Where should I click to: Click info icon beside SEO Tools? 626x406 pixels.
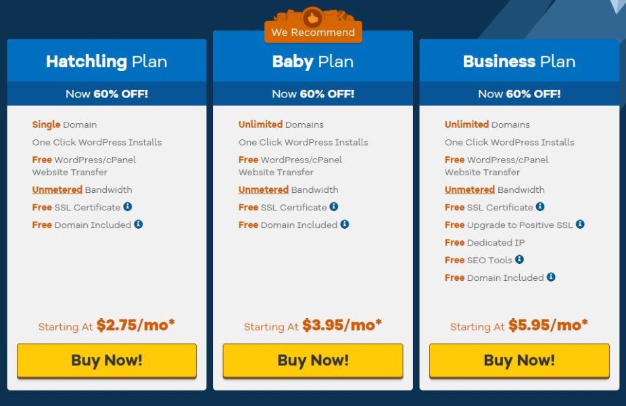[x=519, y=260]
